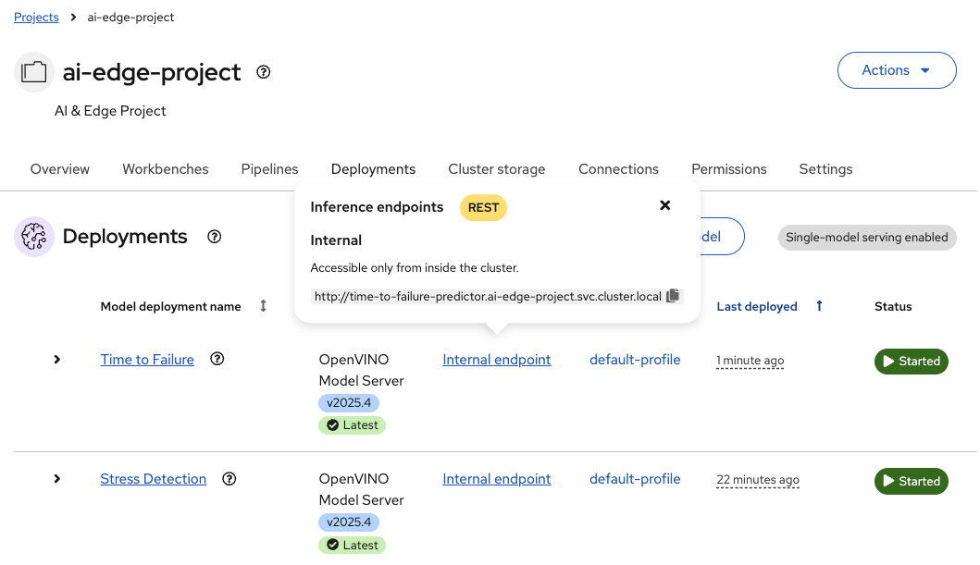Open the Cluster storage tab

[x=497, y=169]
